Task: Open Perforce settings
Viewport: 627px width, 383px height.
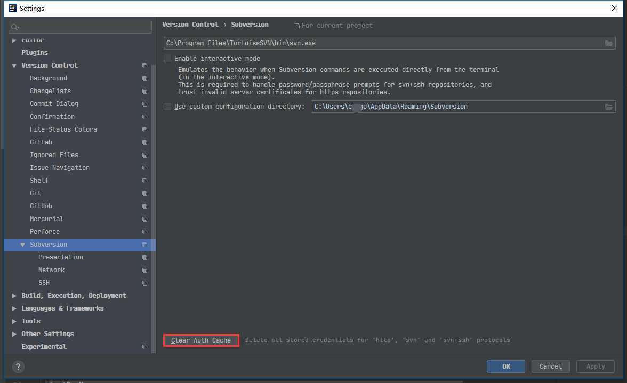Action: tap(45, 232)
